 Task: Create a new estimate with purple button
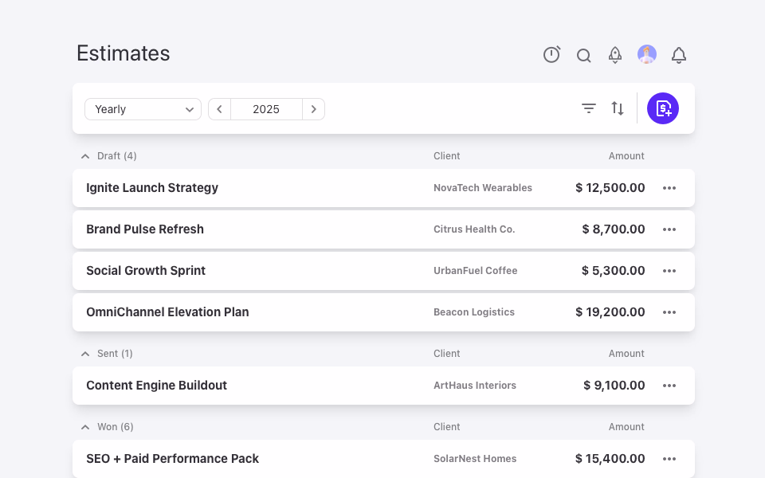coord(662,108)
